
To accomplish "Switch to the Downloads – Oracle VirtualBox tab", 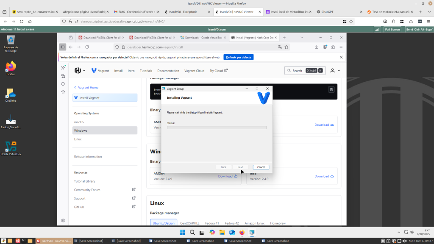I will tap(201, 38).
